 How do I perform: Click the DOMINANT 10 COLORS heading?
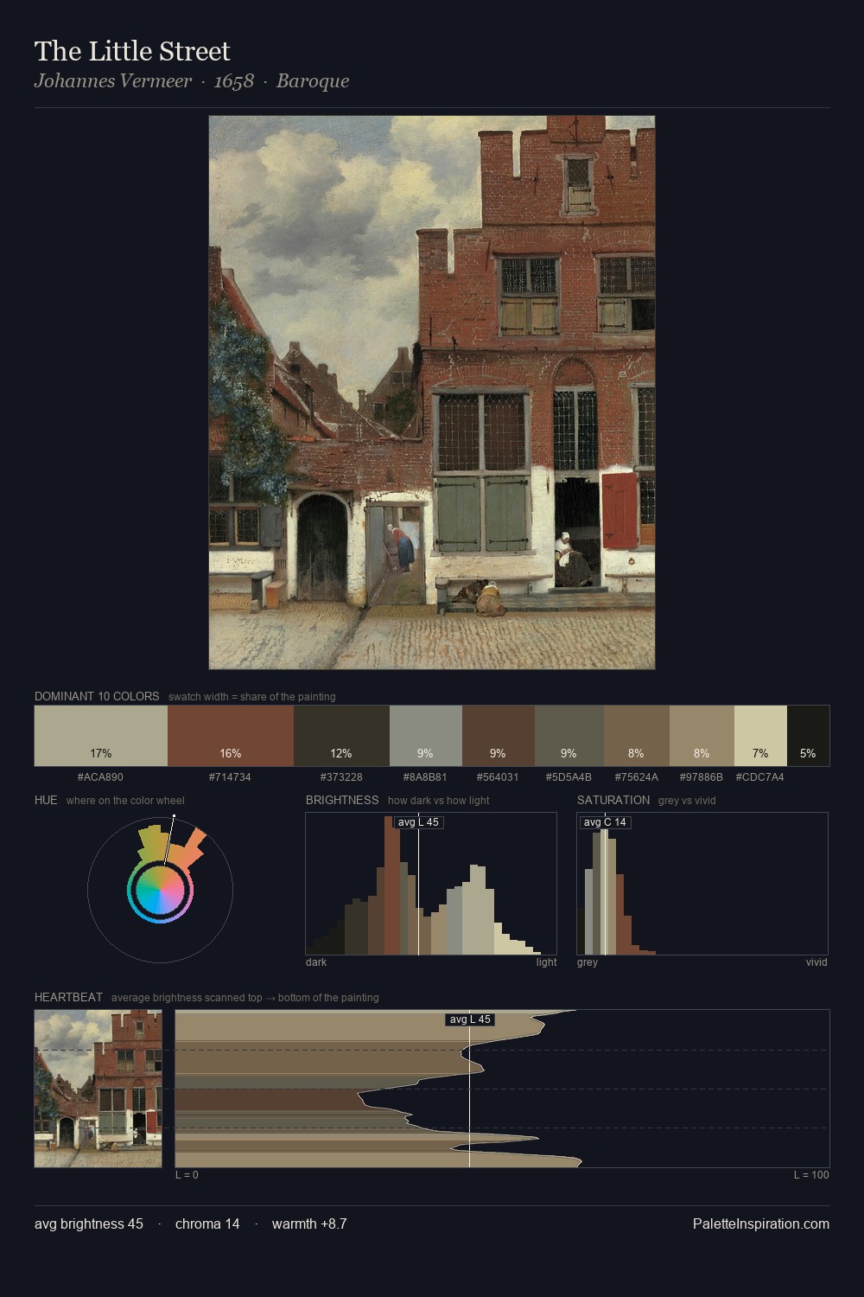pyautogui.click(x=97, y=696)
